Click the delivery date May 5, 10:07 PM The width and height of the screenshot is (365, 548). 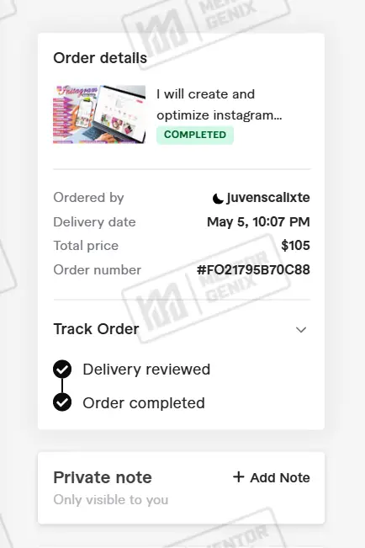pyautogui.click(x=258, y=222)
